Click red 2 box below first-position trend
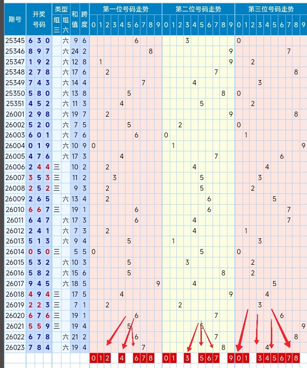307x368 pixels. click(107, 358)
